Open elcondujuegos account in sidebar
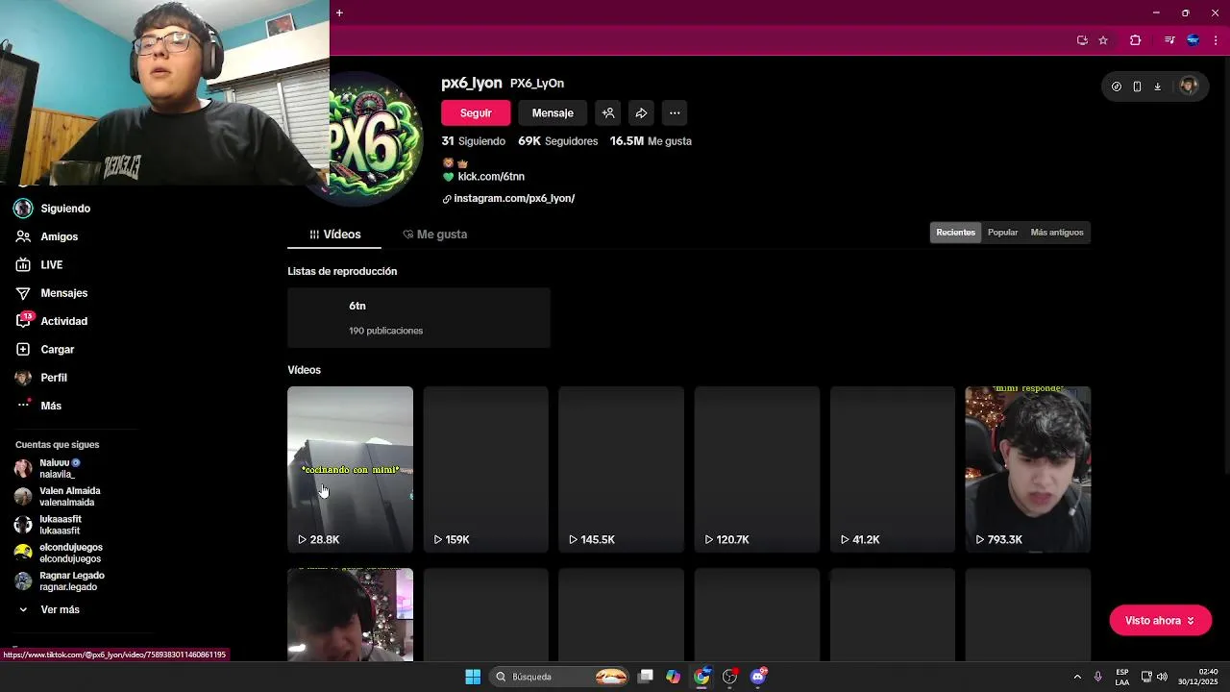Image resolution: width=1230 pixels, height=692 pixels. point(59,553)
